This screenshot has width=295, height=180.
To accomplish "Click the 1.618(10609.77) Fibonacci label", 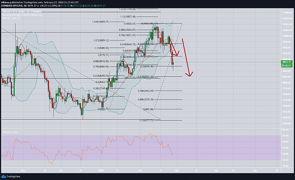I will 101,22.
